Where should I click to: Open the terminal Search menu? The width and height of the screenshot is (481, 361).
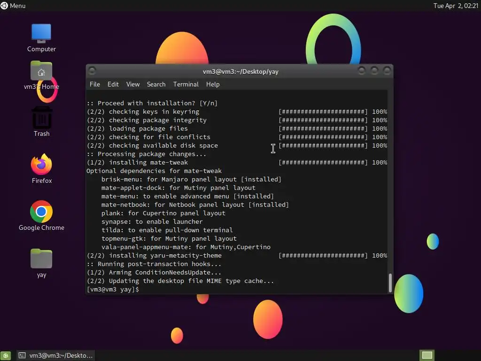pyautogui.click(x=156, y=84)
